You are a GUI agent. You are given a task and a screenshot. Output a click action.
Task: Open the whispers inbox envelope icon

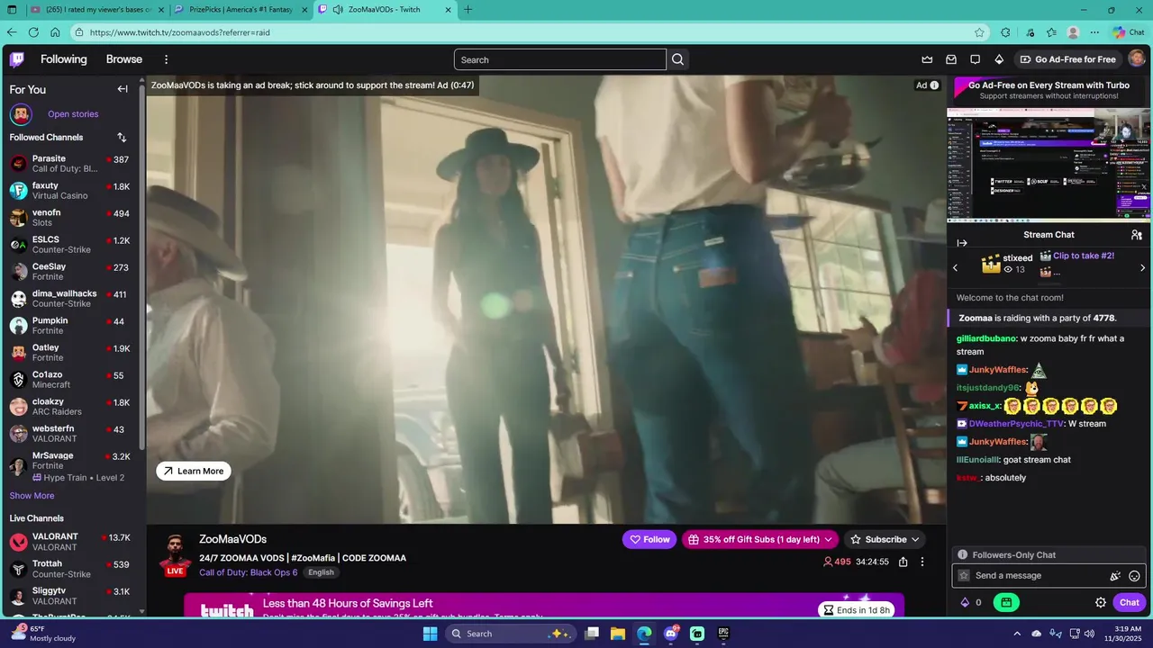tap(951, 59)
